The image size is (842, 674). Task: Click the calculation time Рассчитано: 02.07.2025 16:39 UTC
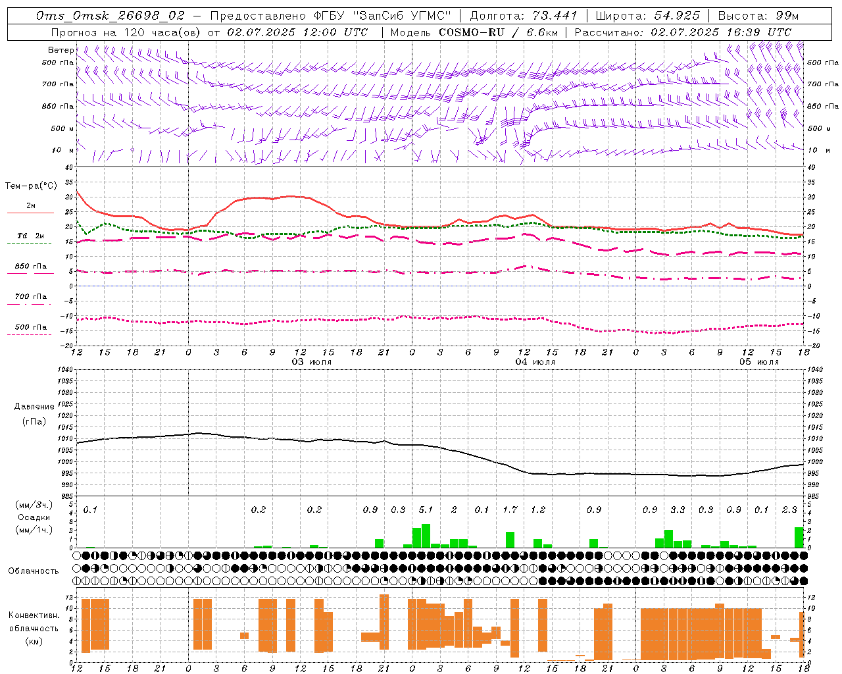pyautogui.click(x=683, y=32)
